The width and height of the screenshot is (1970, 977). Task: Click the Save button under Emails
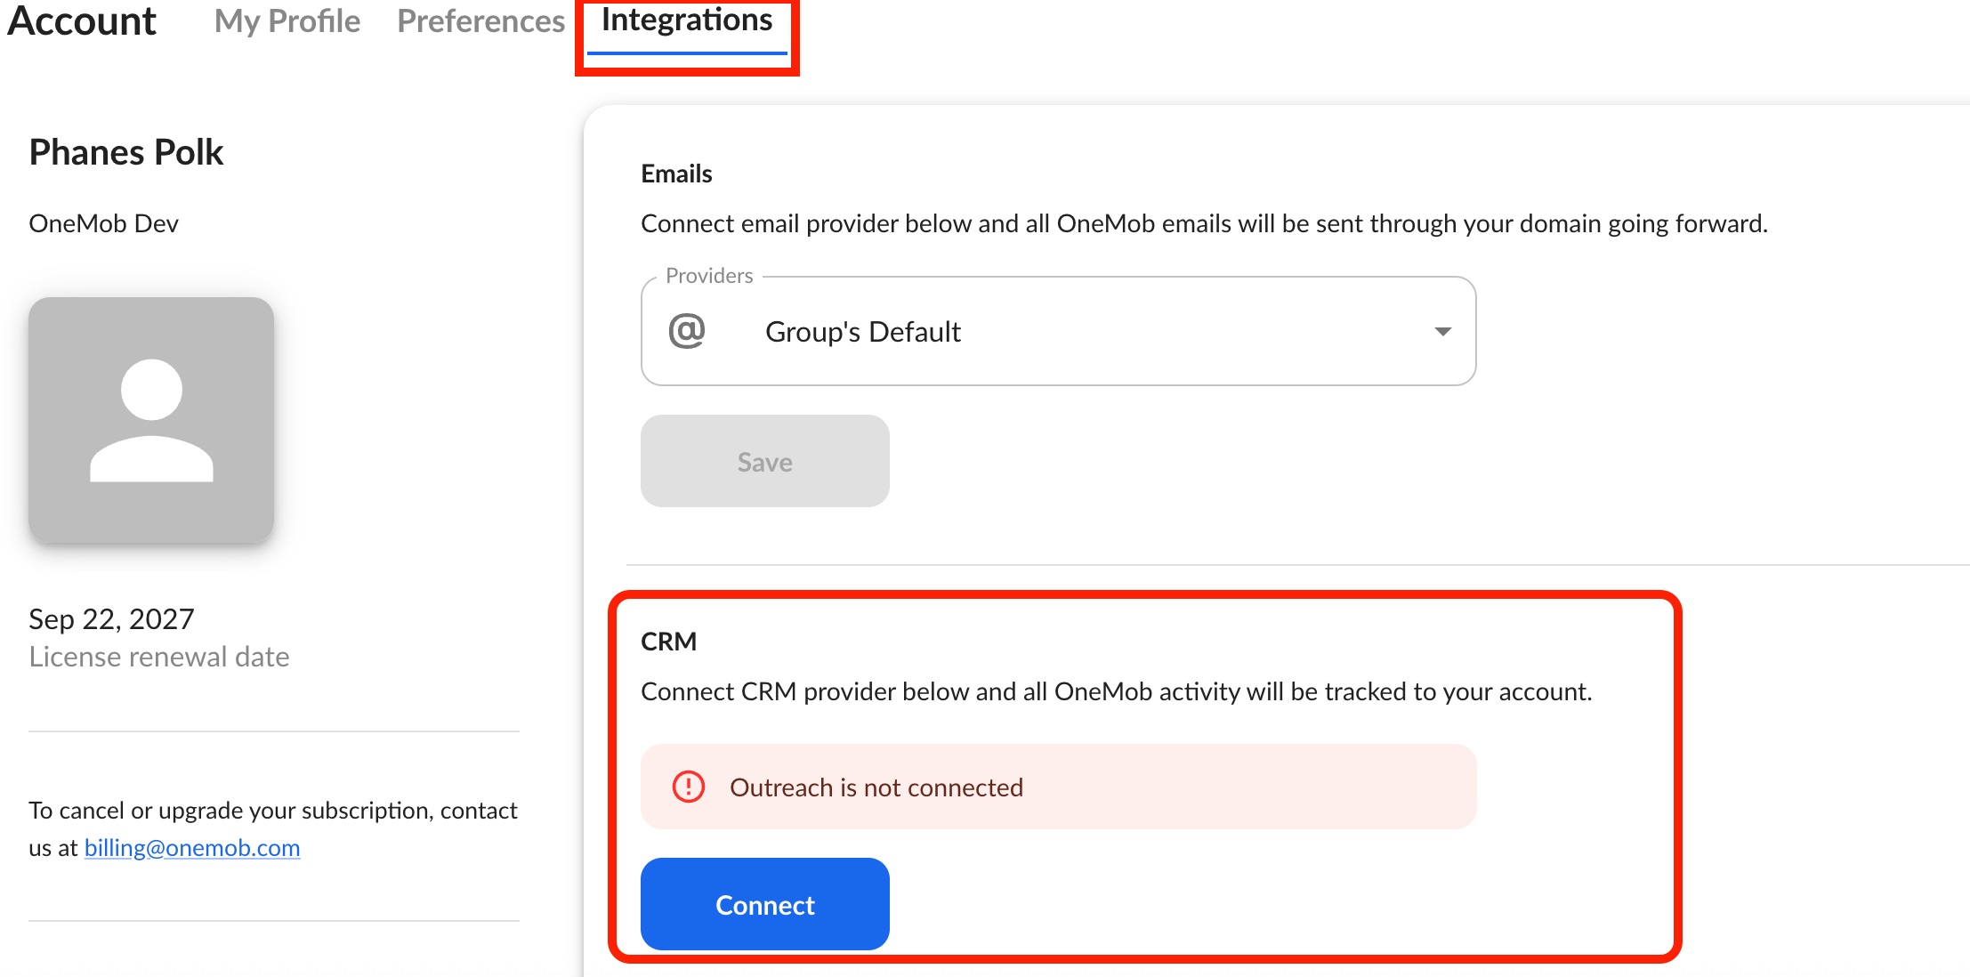point(765,461)
